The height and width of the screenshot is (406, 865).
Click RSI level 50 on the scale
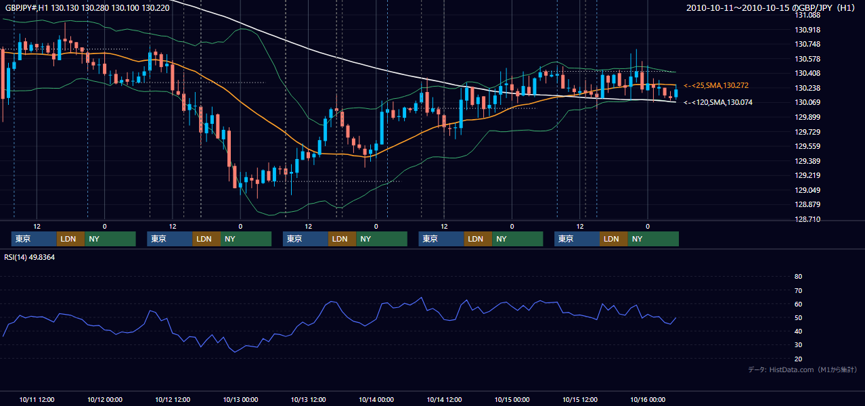pyautogui.click(x=798, y=317)
